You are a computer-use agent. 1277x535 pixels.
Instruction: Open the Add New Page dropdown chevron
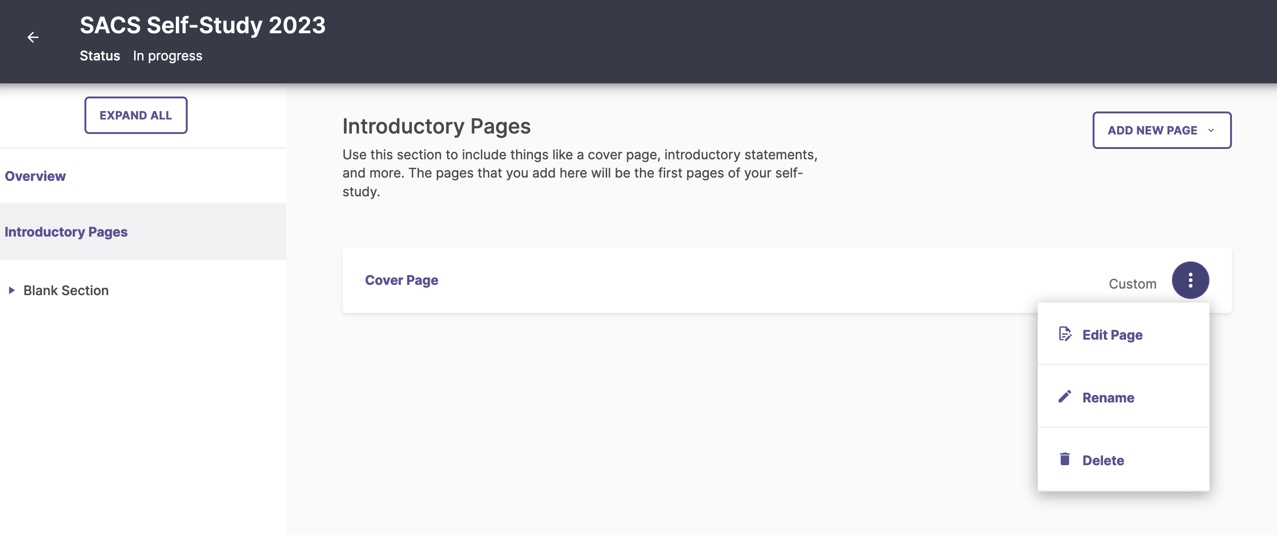point(1211,130)
